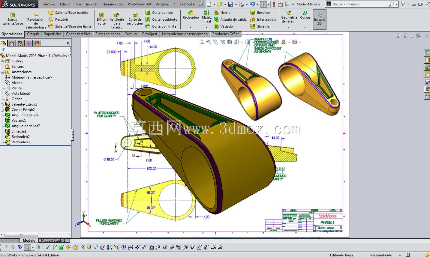Toggle the Section view icon

tap(230, 42)
